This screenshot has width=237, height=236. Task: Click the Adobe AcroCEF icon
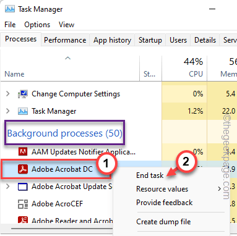23,204
